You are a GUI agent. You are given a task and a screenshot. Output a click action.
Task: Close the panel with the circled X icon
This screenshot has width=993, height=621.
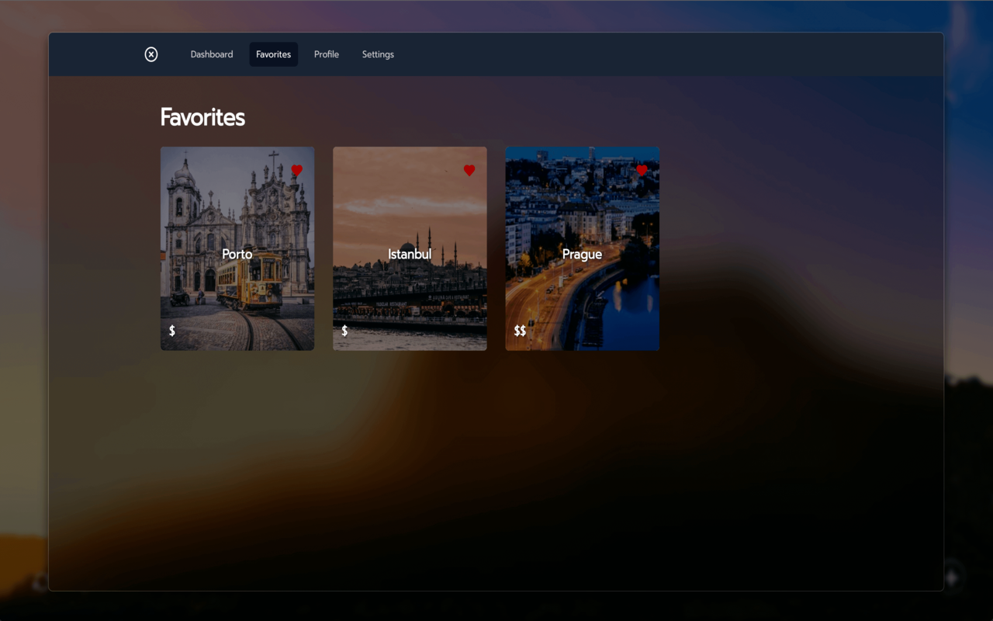pyautogui.click(x=151, y=54)
